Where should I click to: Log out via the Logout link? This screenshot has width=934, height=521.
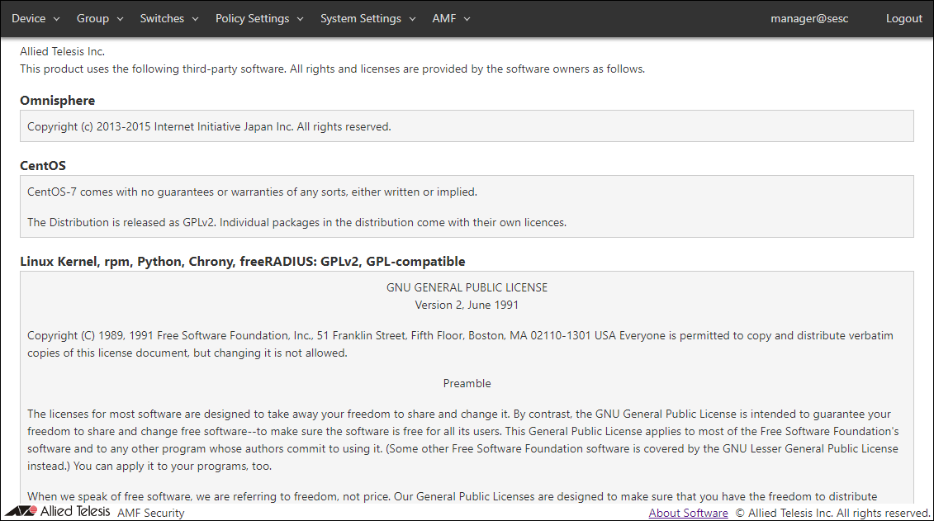pos(903,18)
